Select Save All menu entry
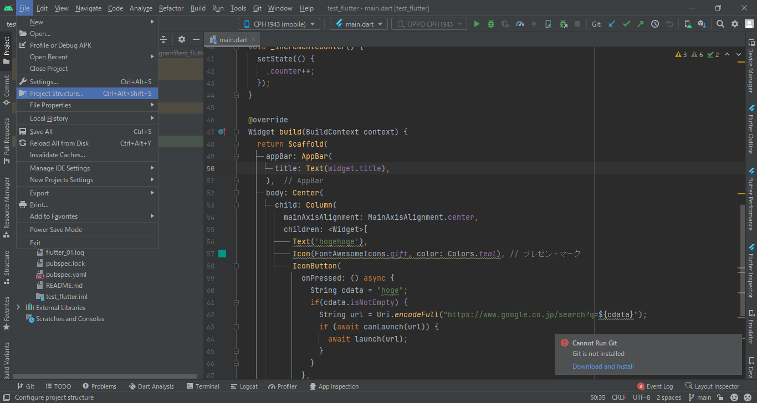This screenshot has width=757, height=403. pos(87,132)
